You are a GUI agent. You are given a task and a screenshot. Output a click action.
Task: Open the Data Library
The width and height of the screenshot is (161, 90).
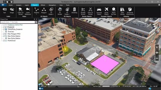122,11
